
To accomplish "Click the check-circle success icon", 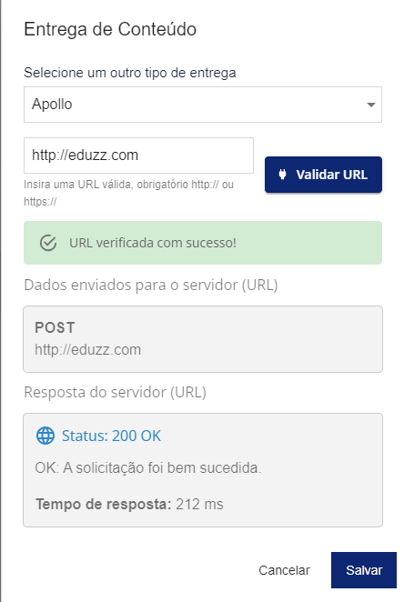I will (x=48, y=243).
